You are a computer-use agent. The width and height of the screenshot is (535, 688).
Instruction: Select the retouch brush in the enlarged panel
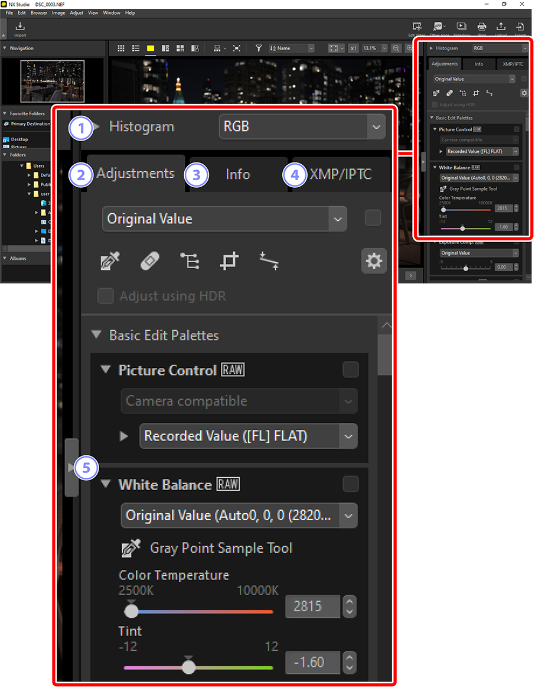click(x=149, y=261)
